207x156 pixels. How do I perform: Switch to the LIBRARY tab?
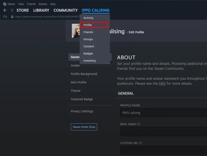tap(41, 10)
